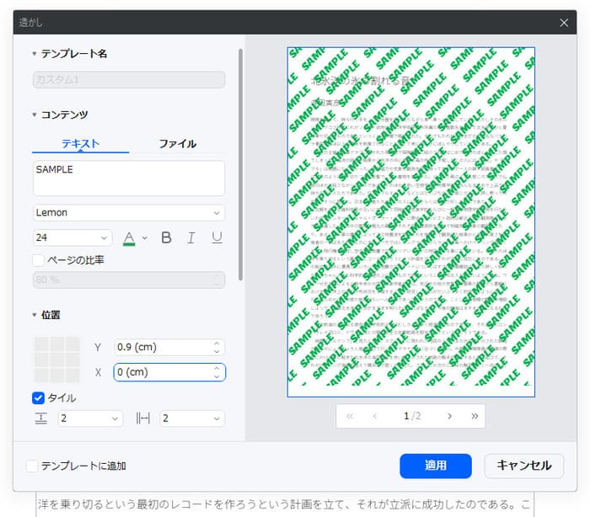The width and height of the screenshot is (590, 517).
Task: Pick center cell in position grid
Action: (x=56, y=360)
